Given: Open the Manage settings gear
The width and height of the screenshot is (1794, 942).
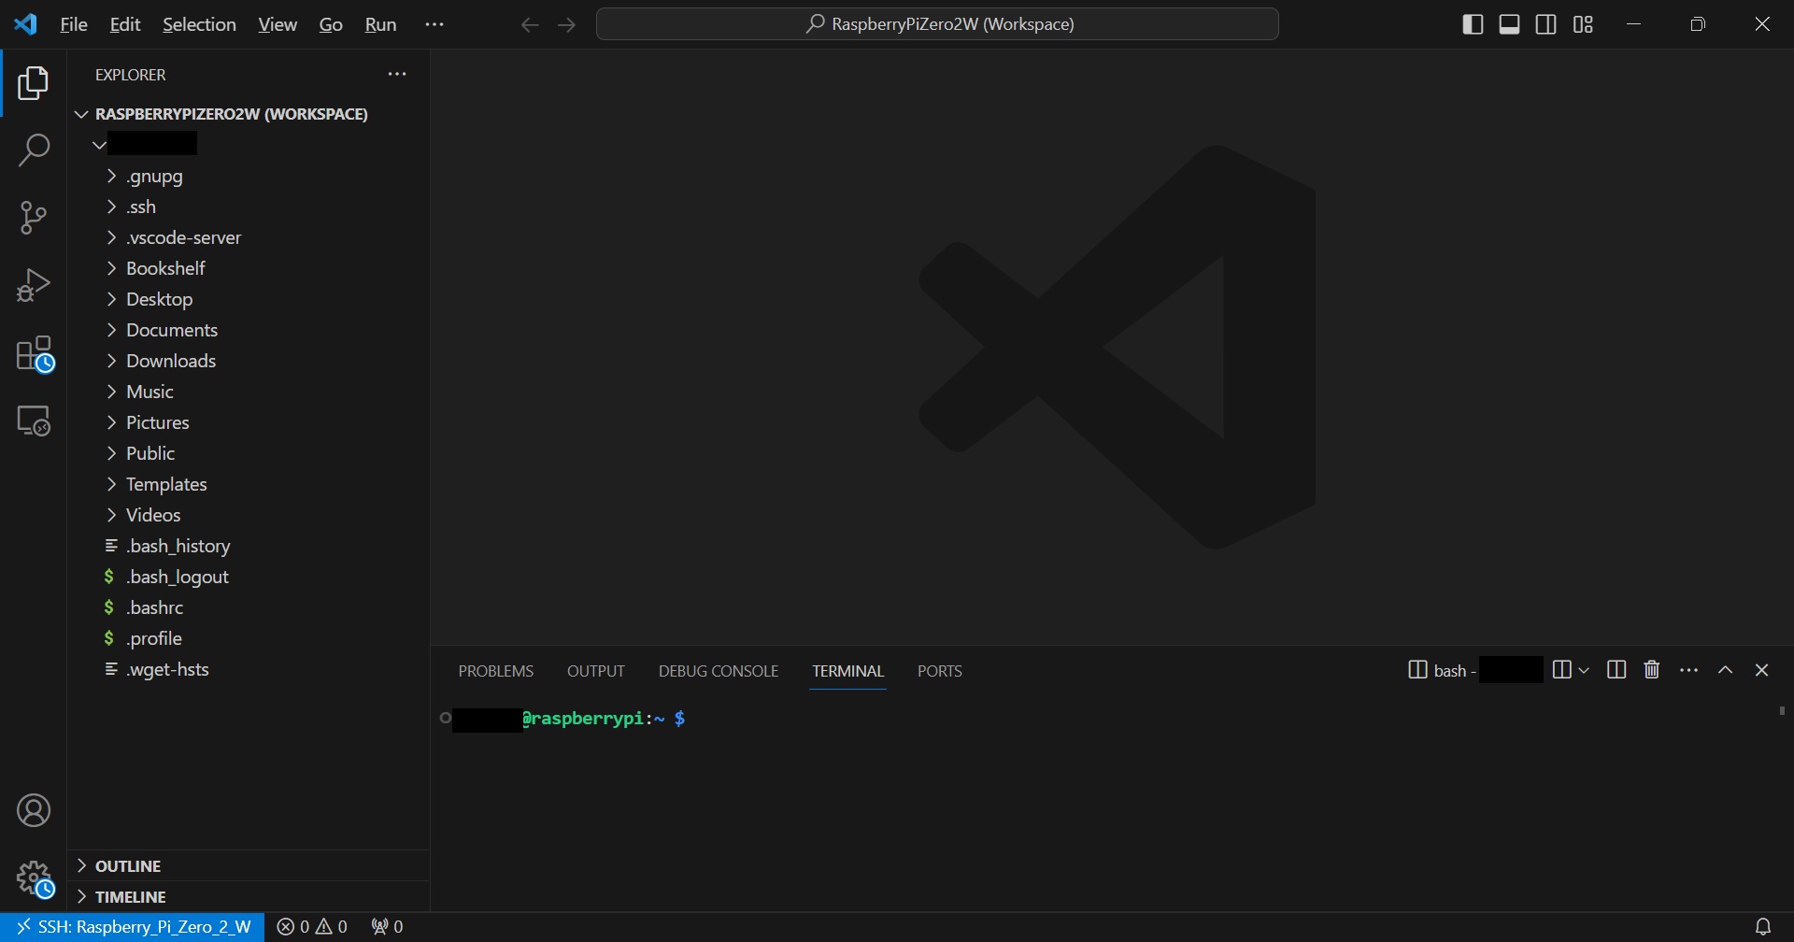Looking at the screenshot, I should point(34,878).
